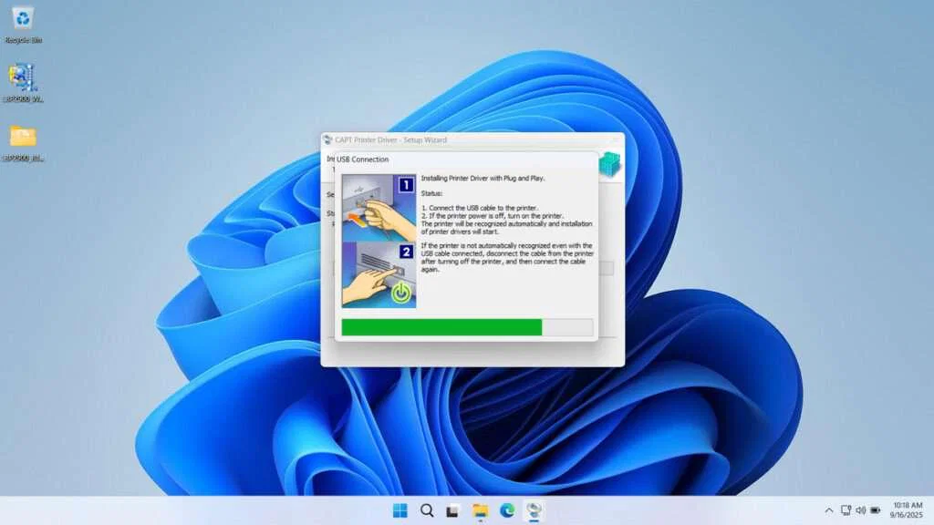
Task: Click the volume icon in the system tray
Action: 860,510
